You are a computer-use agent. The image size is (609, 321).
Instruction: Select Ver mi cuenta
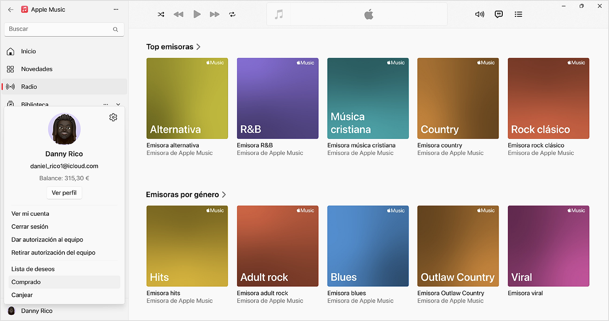click(x=64, y=214)
